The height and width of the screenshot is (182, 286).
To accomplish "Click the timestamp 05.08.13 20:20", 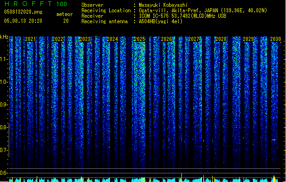I will coord(23,21).
